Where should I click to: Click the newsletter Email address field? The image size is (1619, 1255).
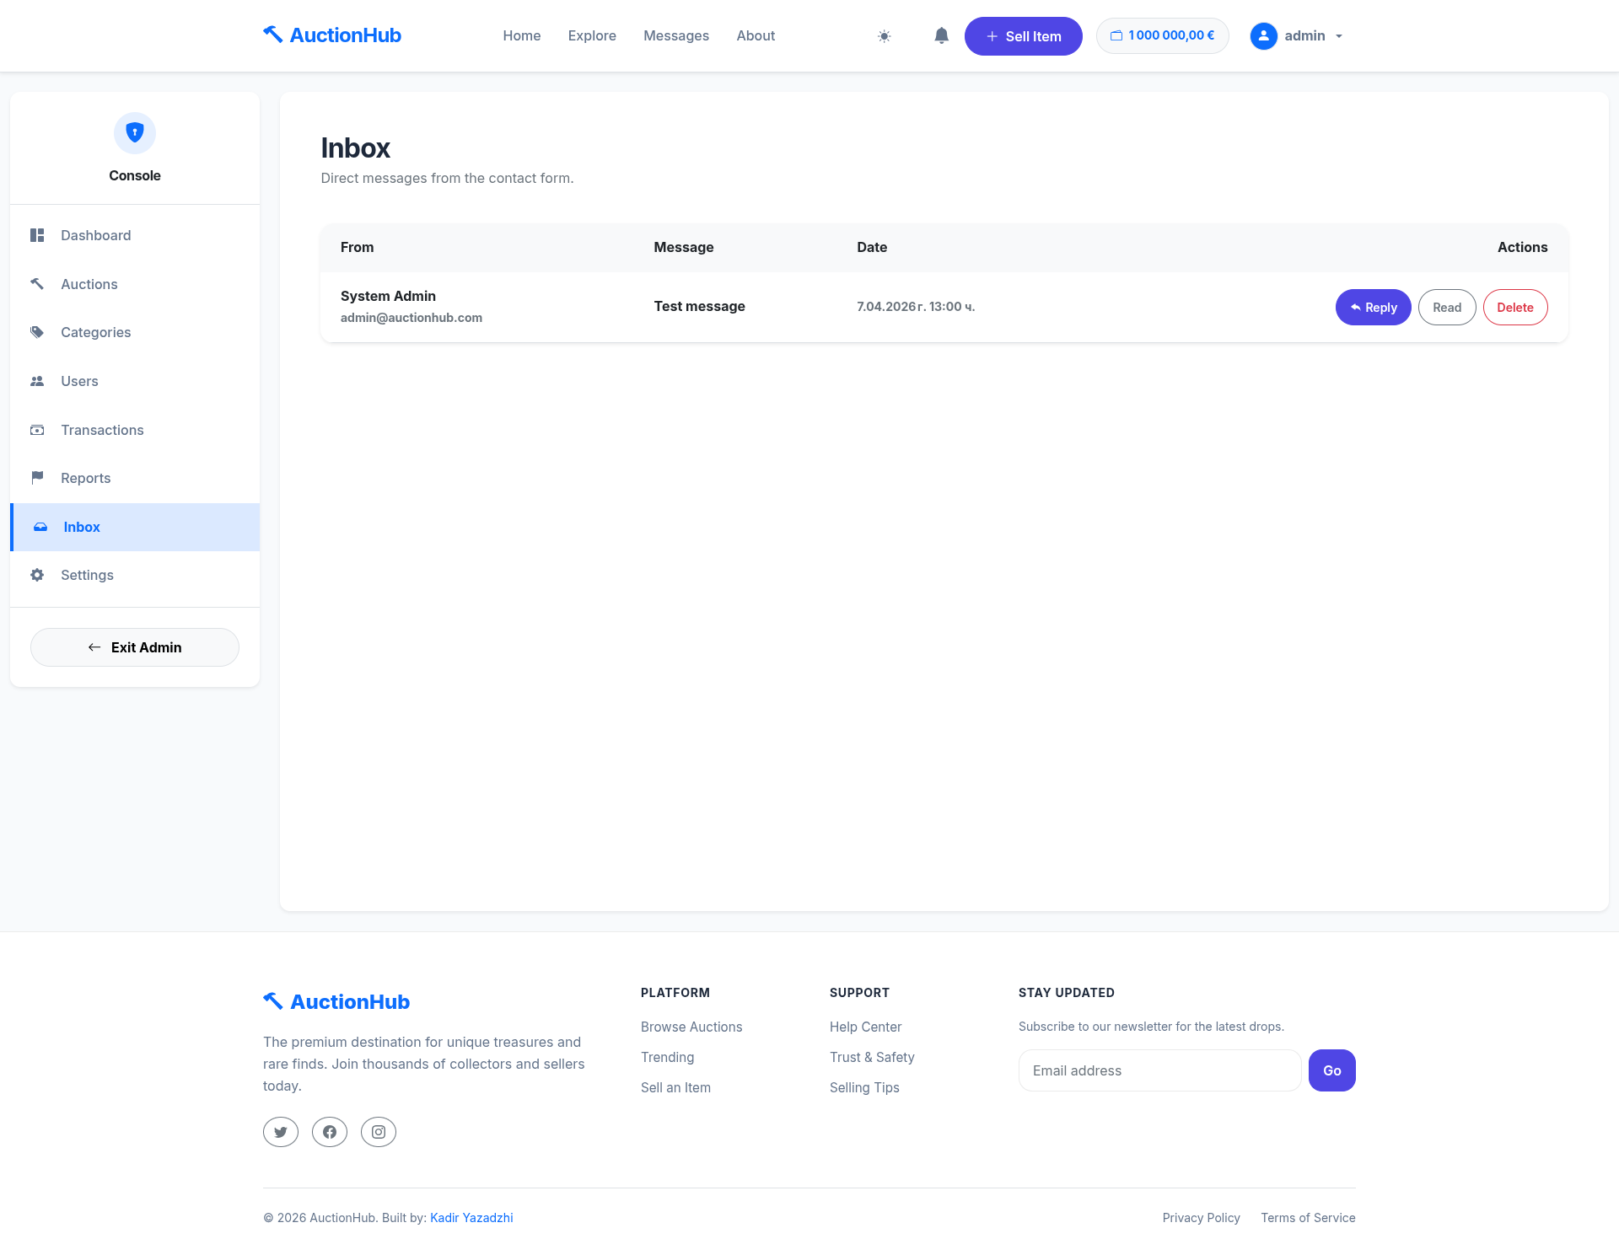click(1159, 1070)
